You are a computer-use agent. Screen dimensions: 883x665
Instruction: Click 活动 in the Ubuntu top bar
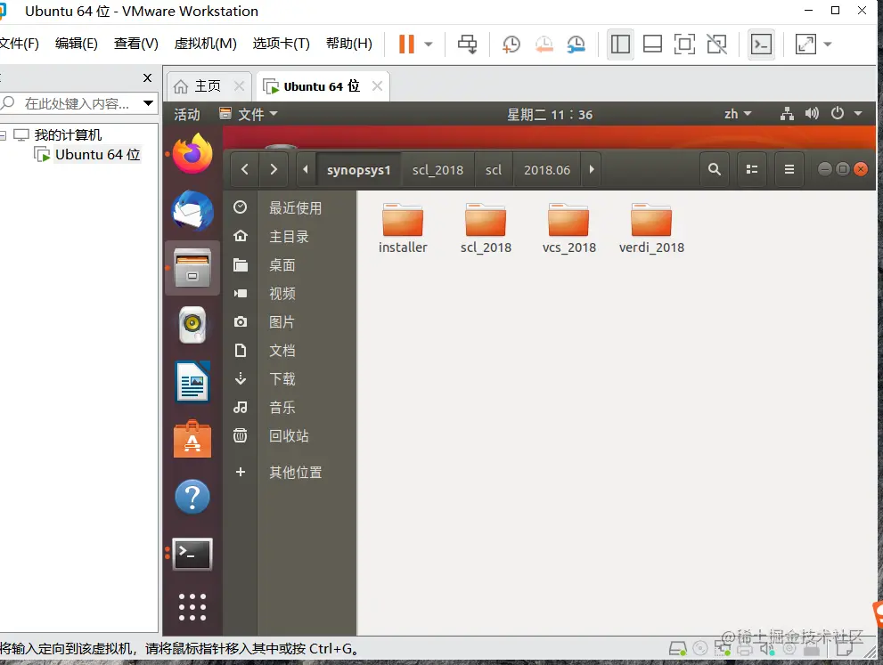point(187,114)
